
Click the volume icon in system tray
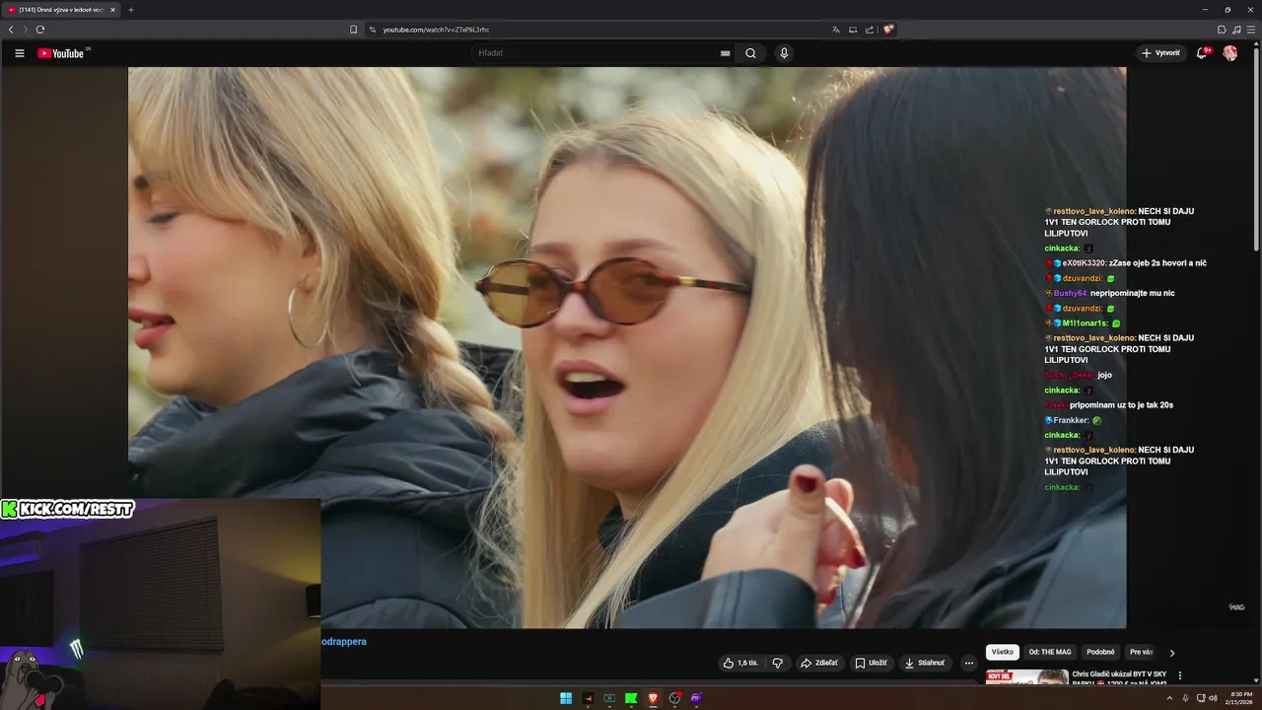[x=1213, y=698]
